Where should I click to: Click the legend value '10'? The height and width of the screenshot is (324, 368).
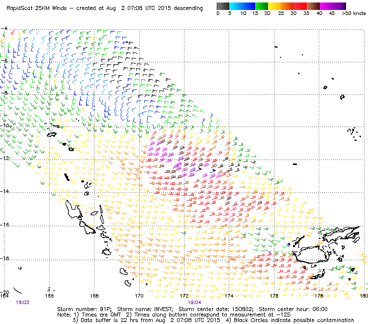pos(243,13)
